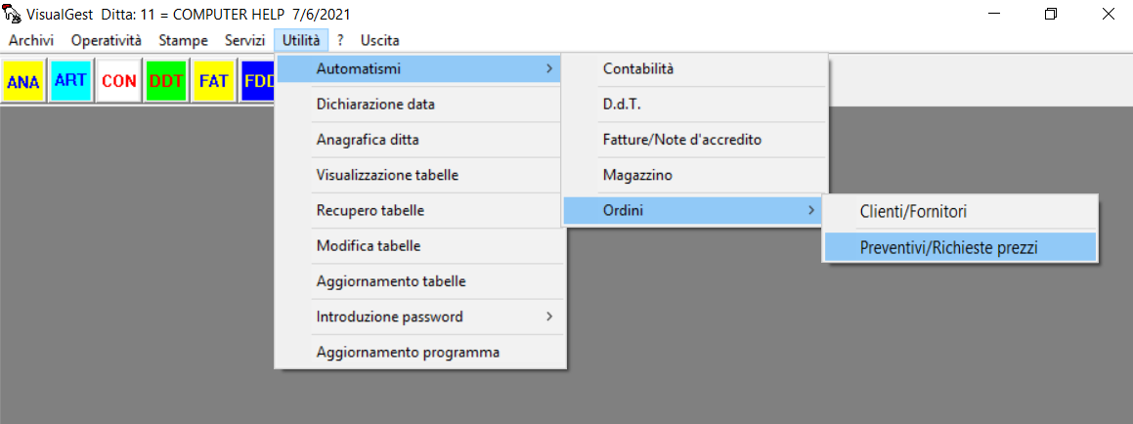Click the Uscita menu item
Image resolution: width=1133 pixels, height=424 pixels.
tap(380, 40)
